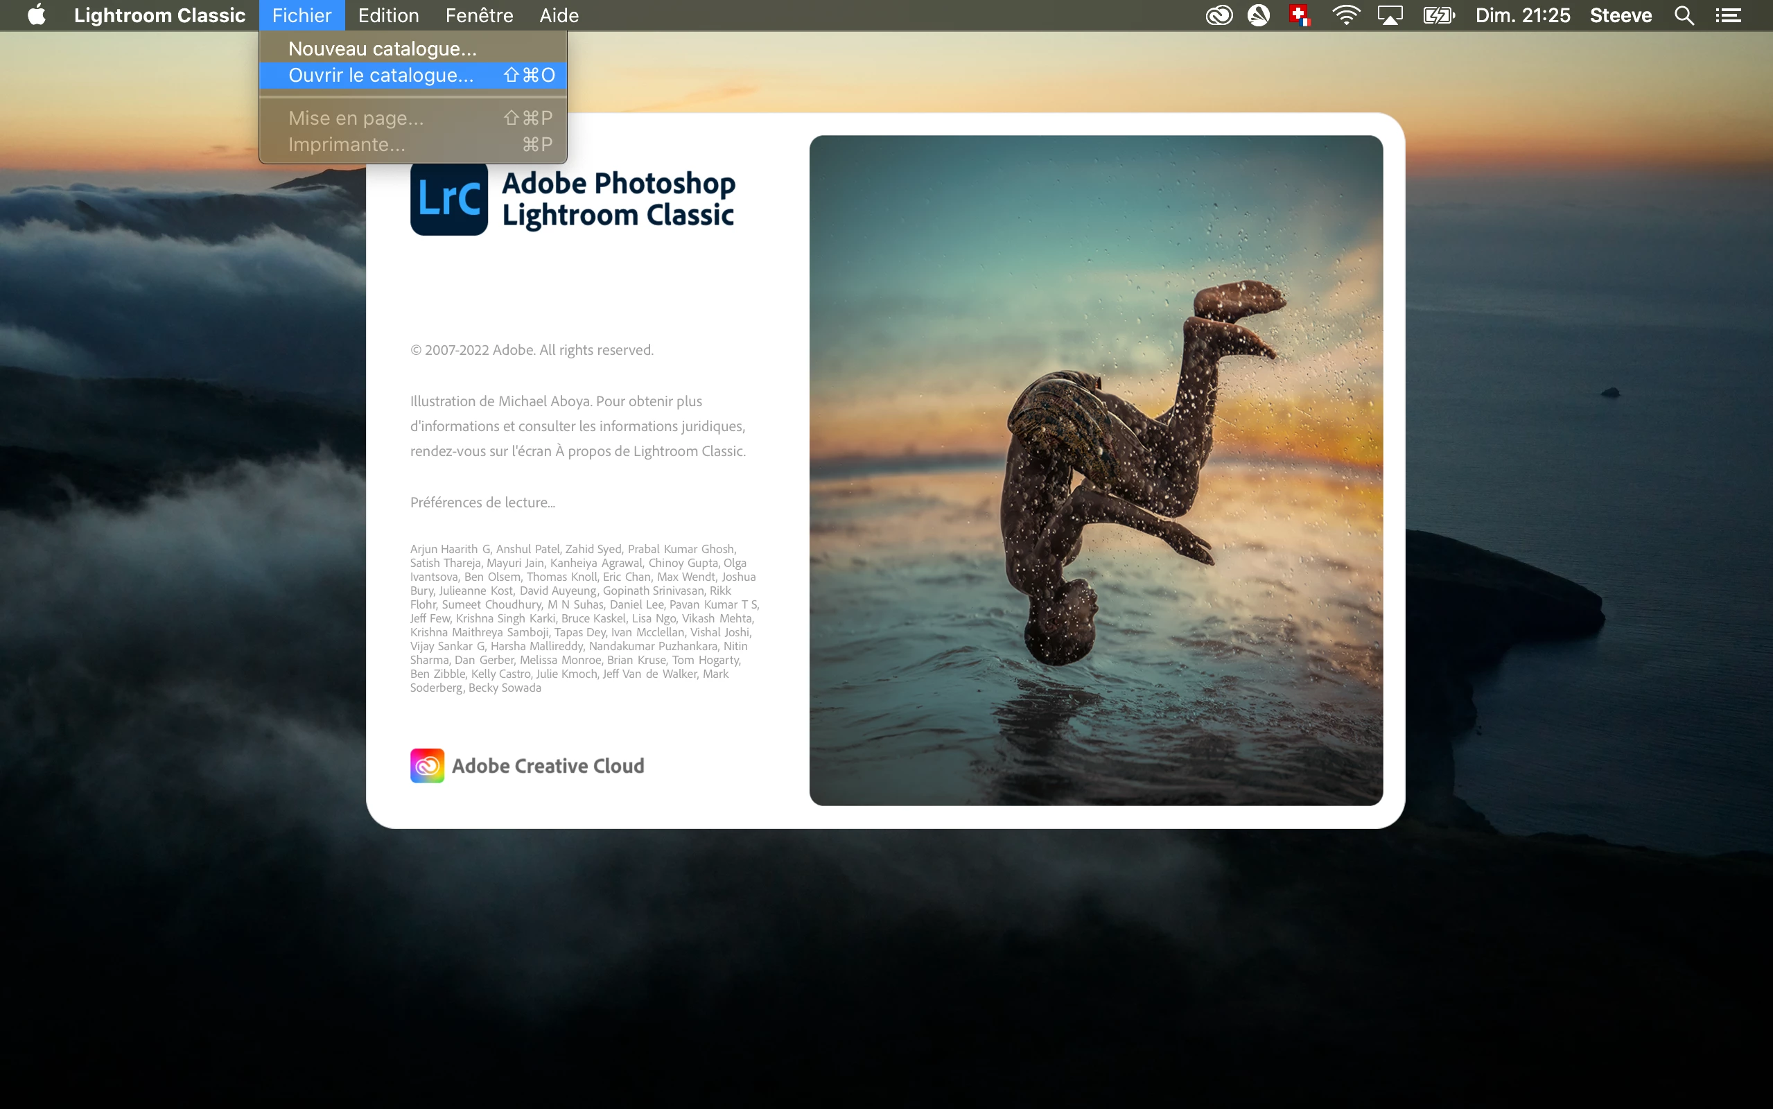Image resolution: width=1773 pixels, height=1109 pixels.
Task: Open the Creative Cloud menu bar icon
Action: (1219, 15)
